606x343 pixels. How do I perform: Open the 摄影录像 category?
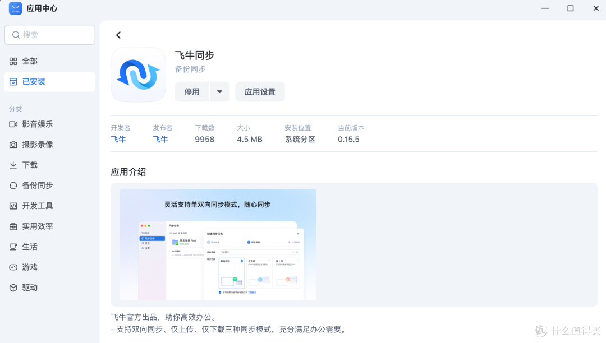50,145
